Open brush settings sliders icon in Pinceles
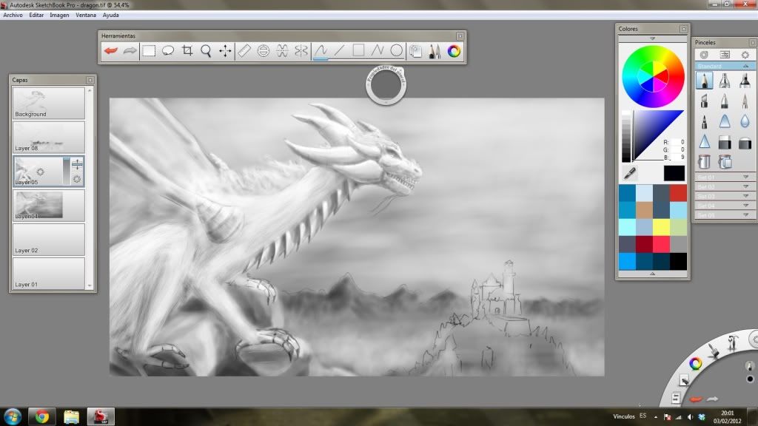This screenshot has height=426, width=758. click(x=725, y=55)
